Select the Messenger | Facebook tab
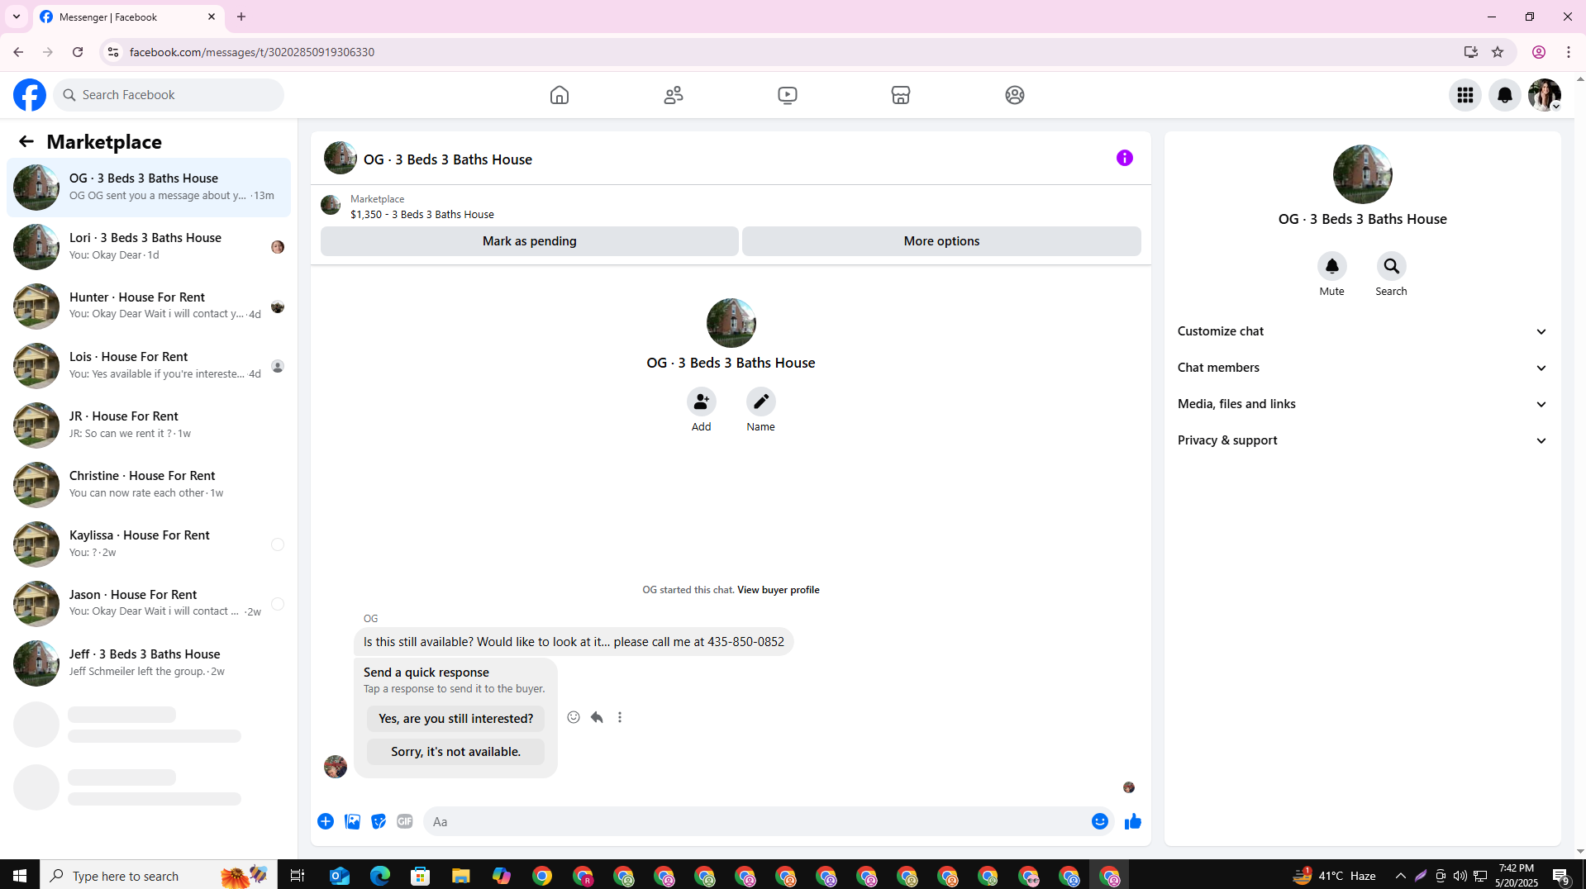This screenshot has height=889, width=1586. pyautogui.click(x=128, y=17)
